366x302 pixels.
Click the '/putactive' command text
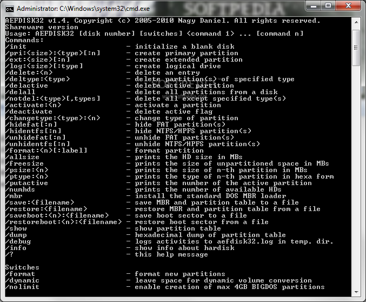26,183
